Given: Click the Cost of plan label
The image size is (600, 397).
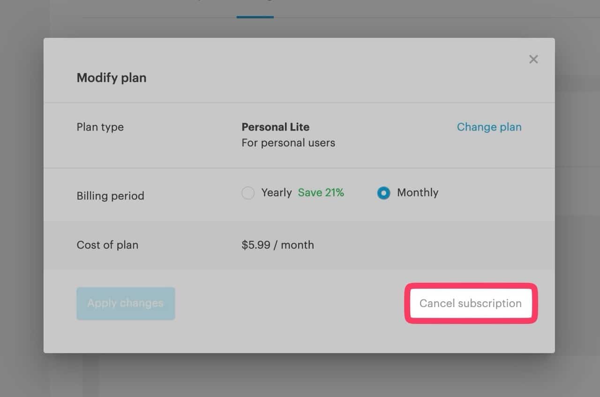Looking at the screenshot, I should tap(107, 245).
